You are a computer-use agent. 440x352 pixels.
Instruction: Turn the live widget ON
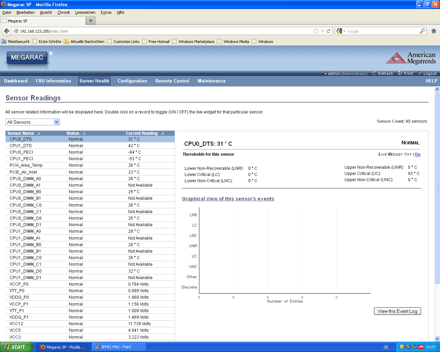418,154
